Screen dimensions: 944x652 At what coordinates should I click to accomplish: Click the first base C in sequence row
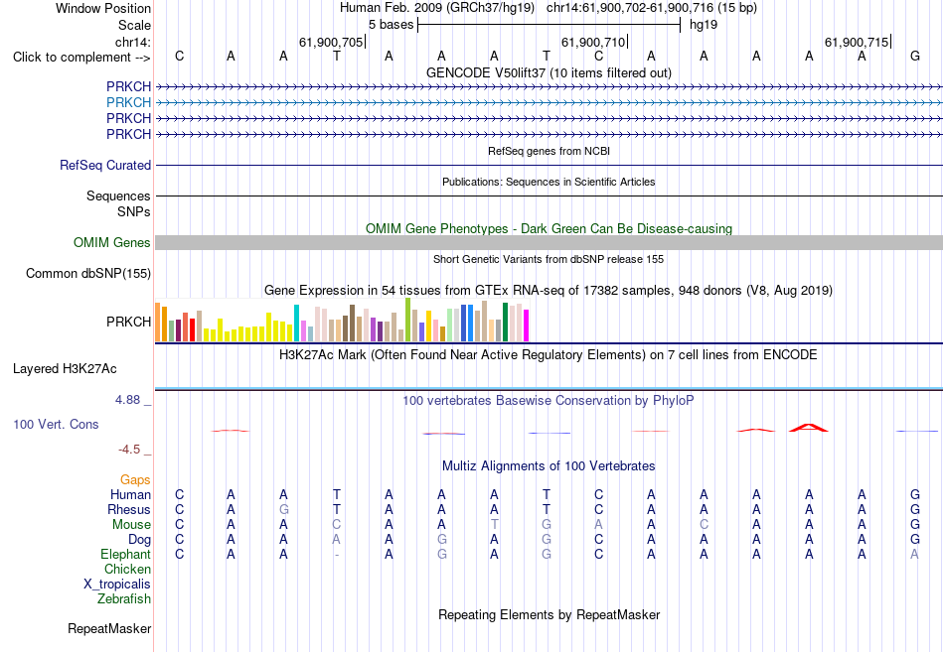click(179, 57)
